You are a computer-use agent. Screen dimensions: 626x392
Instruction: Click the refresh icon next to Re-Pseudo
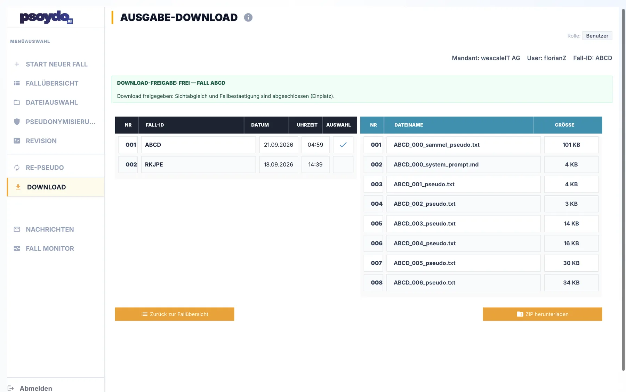(x=17, y=168)
